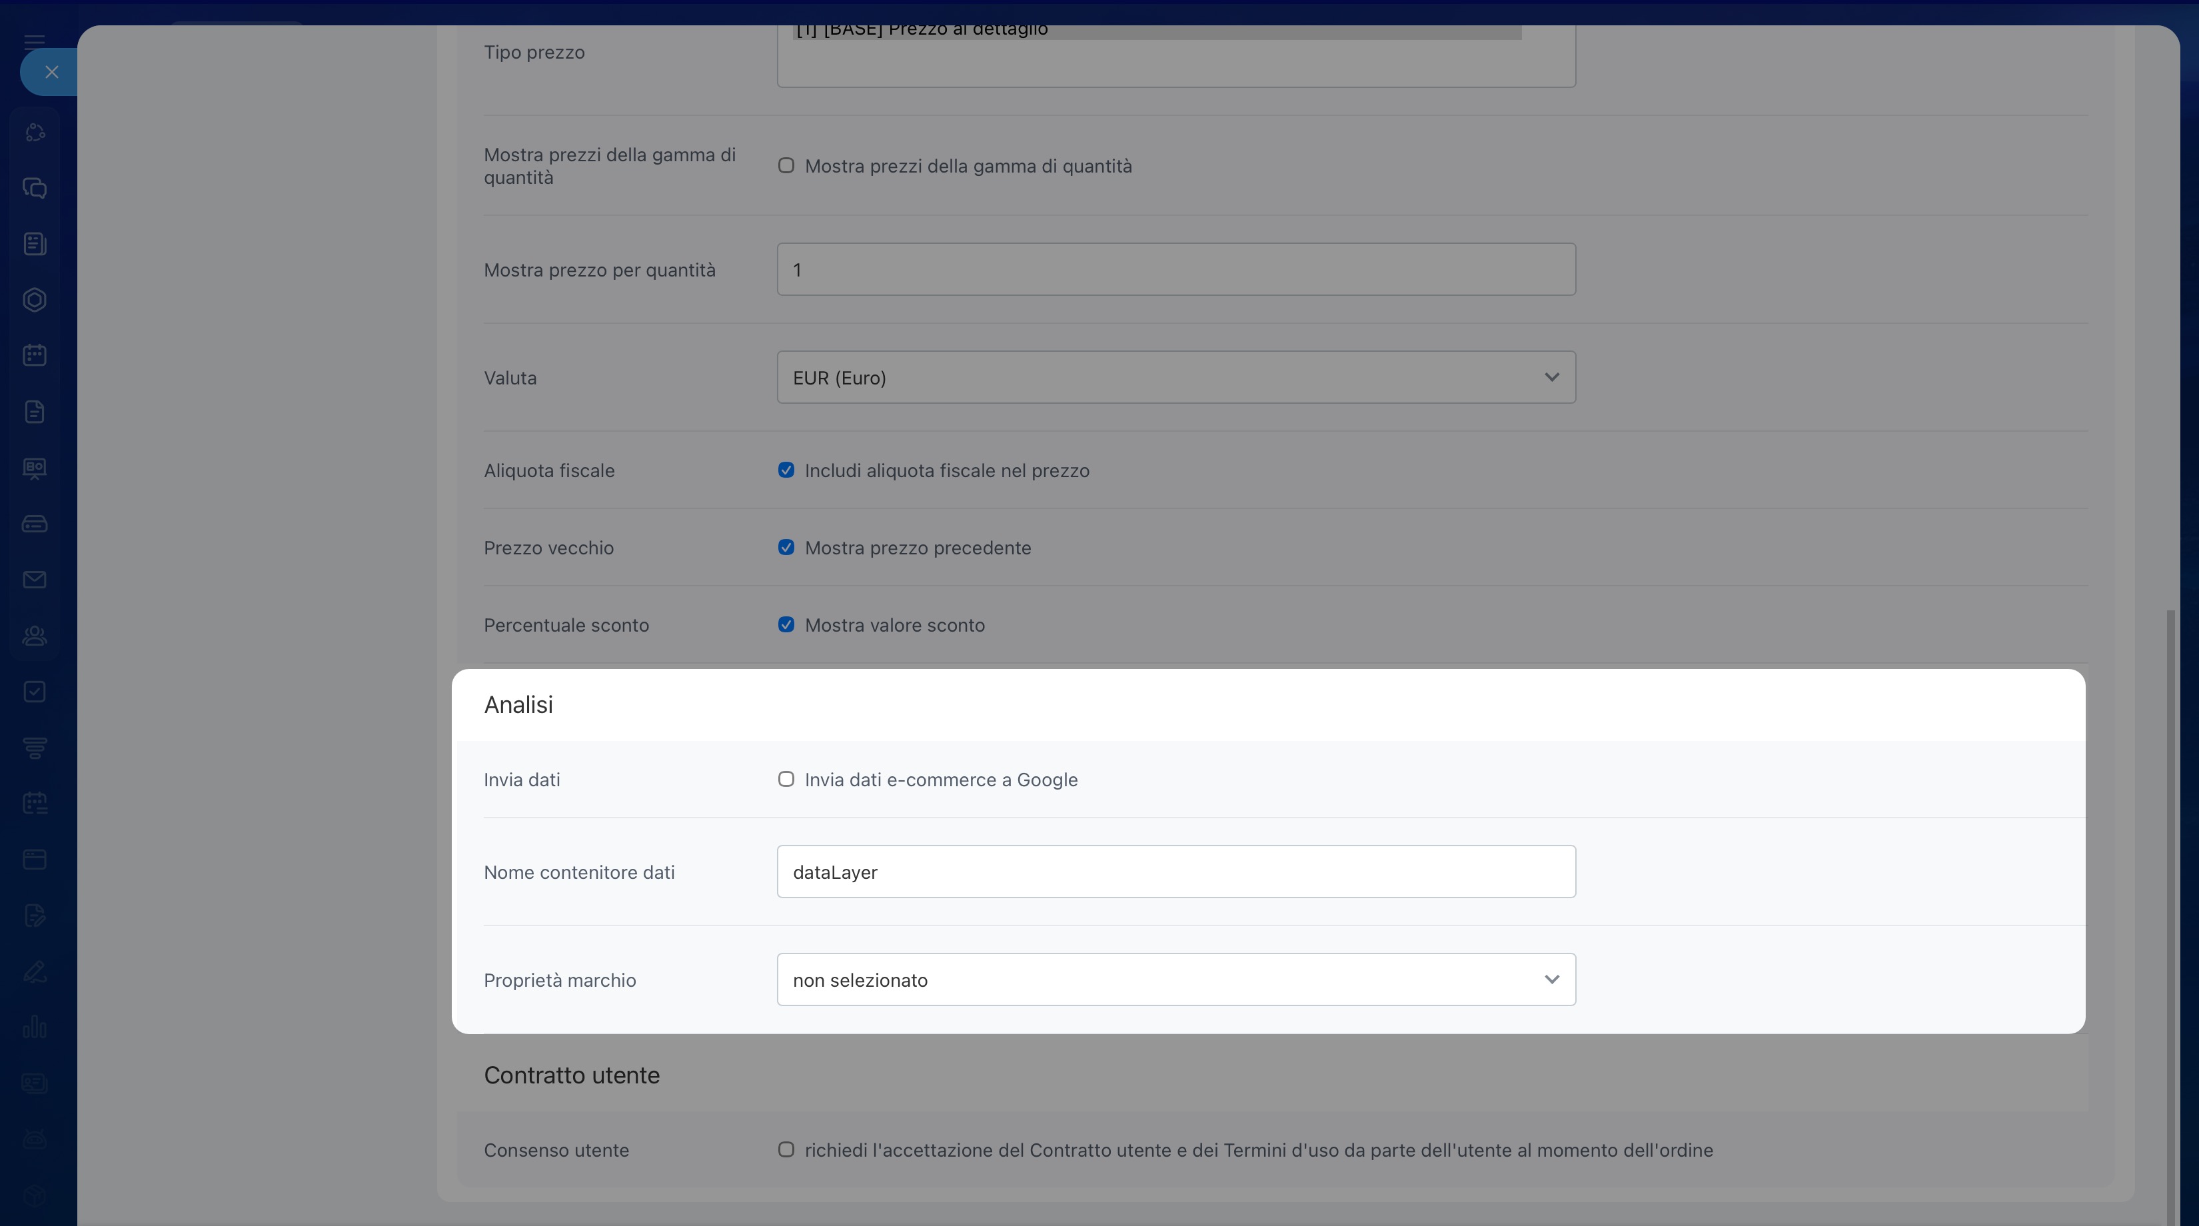The height and width of the screenshot is (1226, 2199).
Task: Enable 'Invia dati e-commerce a Google' checkbox
Action: click(x=786, y=780)
